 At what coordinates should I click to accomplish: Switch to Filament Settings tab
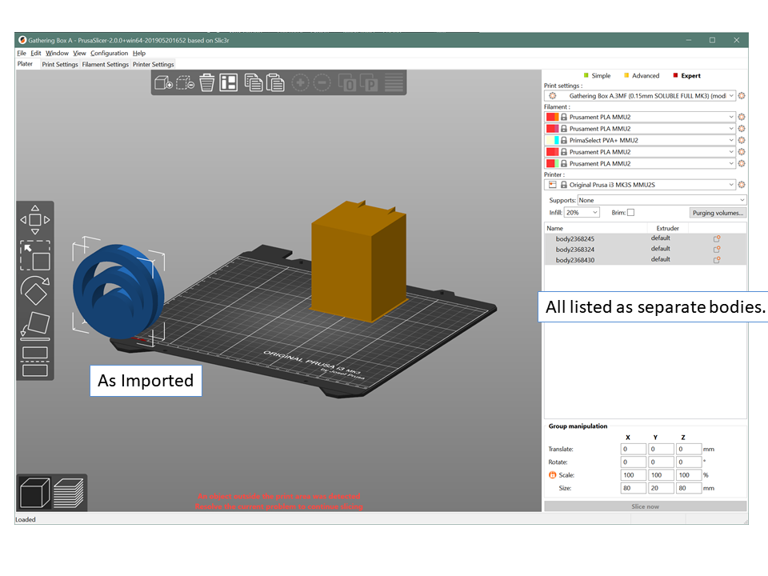click(x=105, y=64)
